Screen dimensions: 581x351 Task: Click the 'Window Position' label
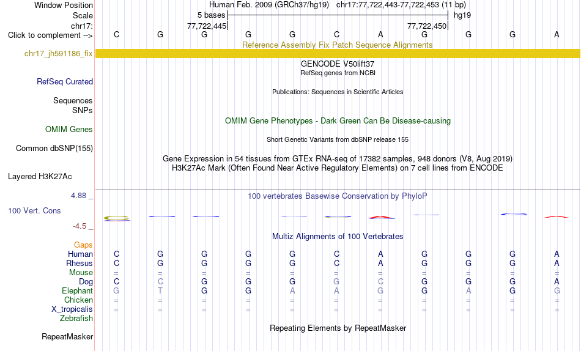64,5
